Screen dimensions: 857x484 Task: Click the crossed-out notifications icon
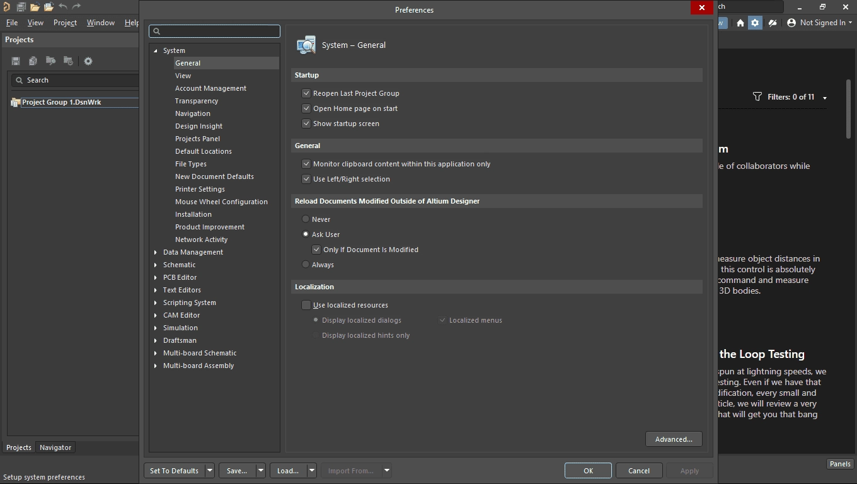pos(772,23)
